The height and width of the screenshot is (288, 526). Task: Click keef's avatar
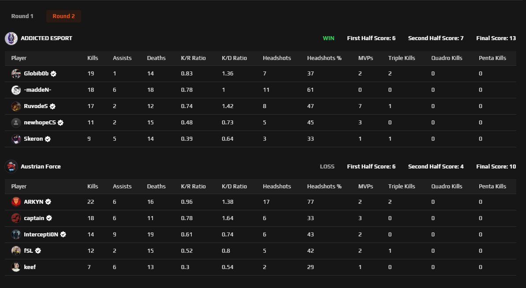pyautogui.click(x=16, y=267)
